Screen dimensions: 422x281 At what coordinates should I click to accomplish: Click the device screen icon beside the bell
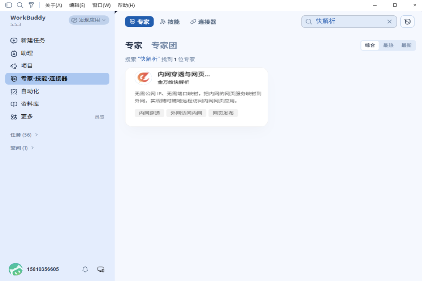click(101, 269)
